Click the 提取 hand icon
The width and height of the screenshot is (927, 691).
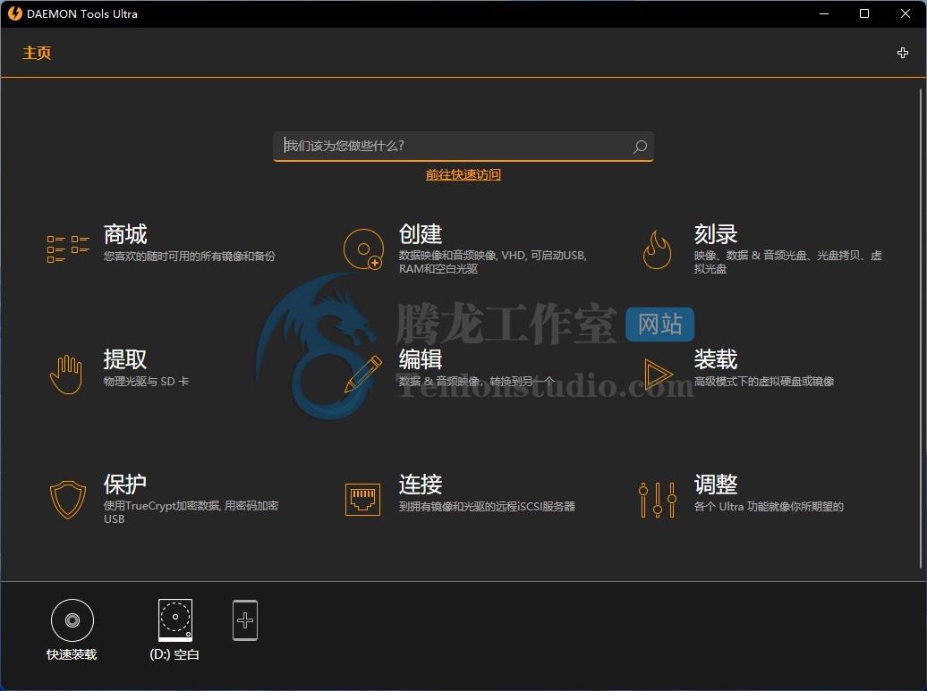point(66,375)
